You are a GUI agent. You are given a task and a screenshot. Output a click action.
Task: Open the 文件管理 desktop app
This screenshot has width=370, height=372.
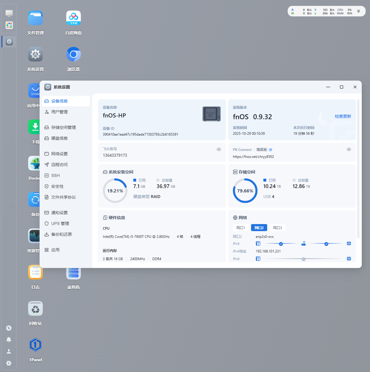tap(35, 18)
